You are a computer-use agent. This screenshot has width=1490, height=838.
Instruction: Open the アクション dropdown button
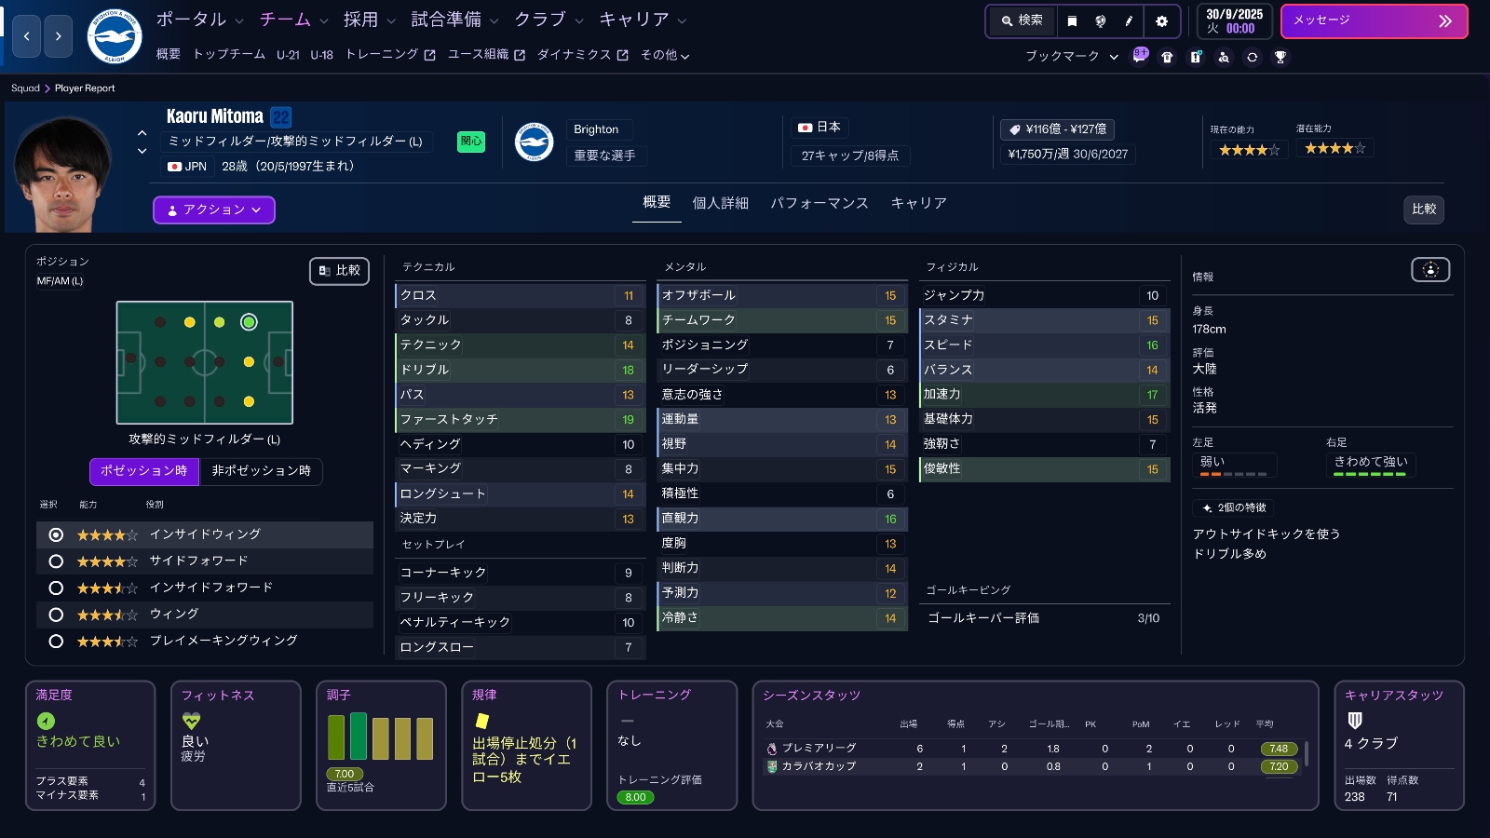point(214,210)
